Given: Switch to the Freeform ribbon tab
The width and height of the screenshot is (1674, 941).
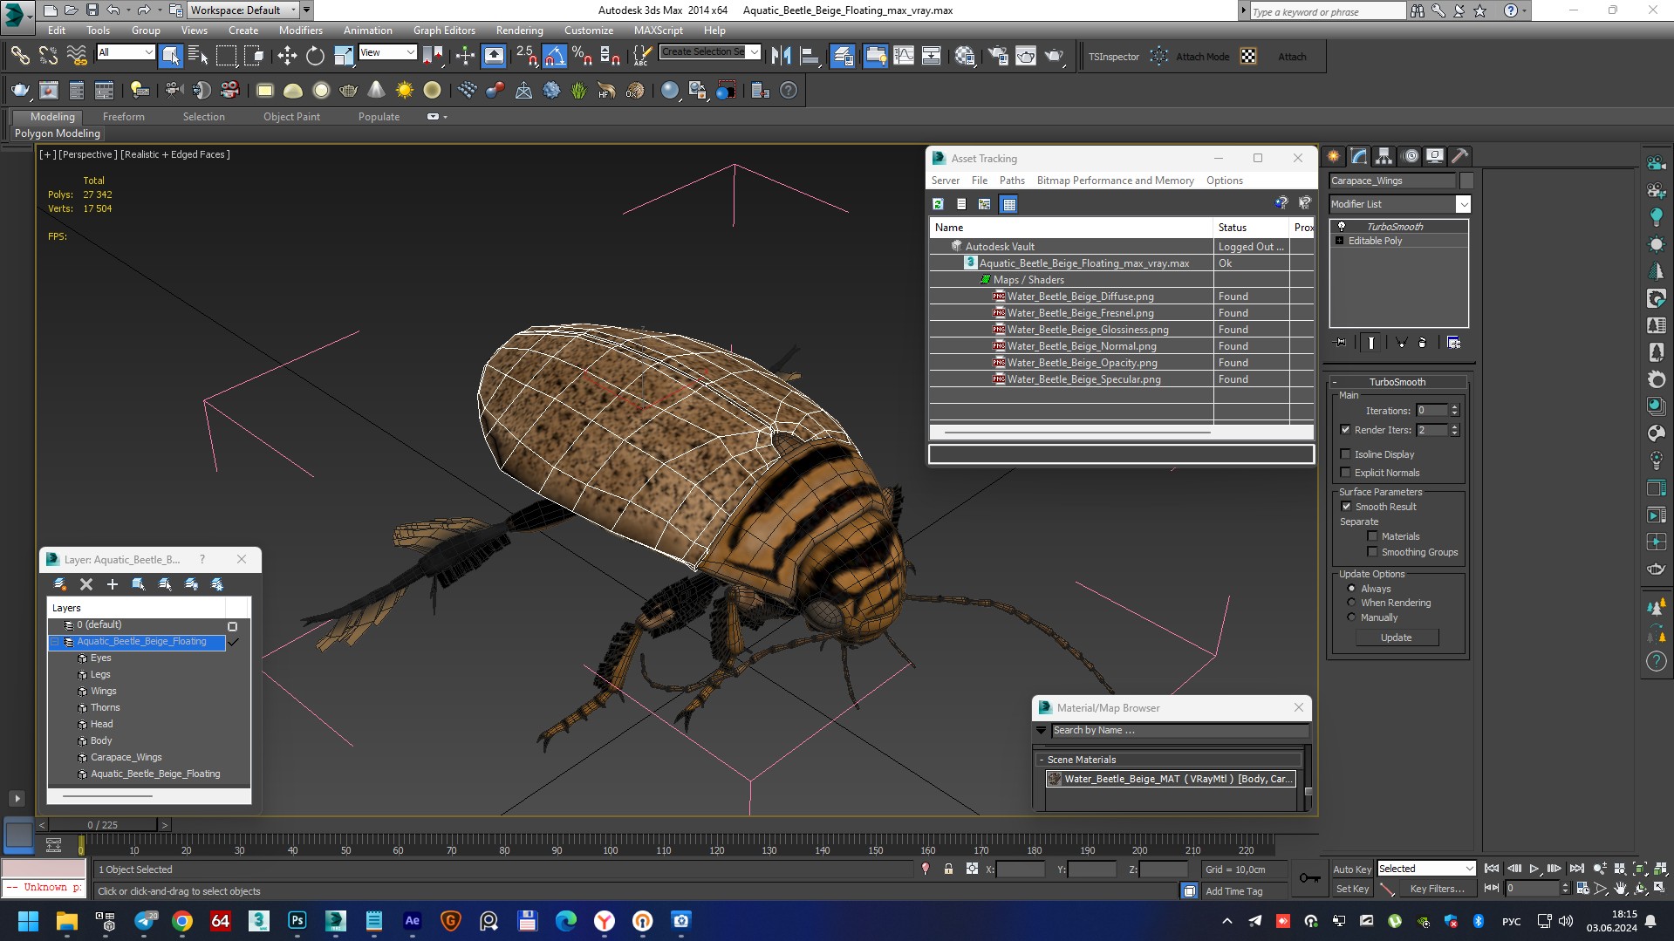Looking at the screenshot, I should point(124,117).
